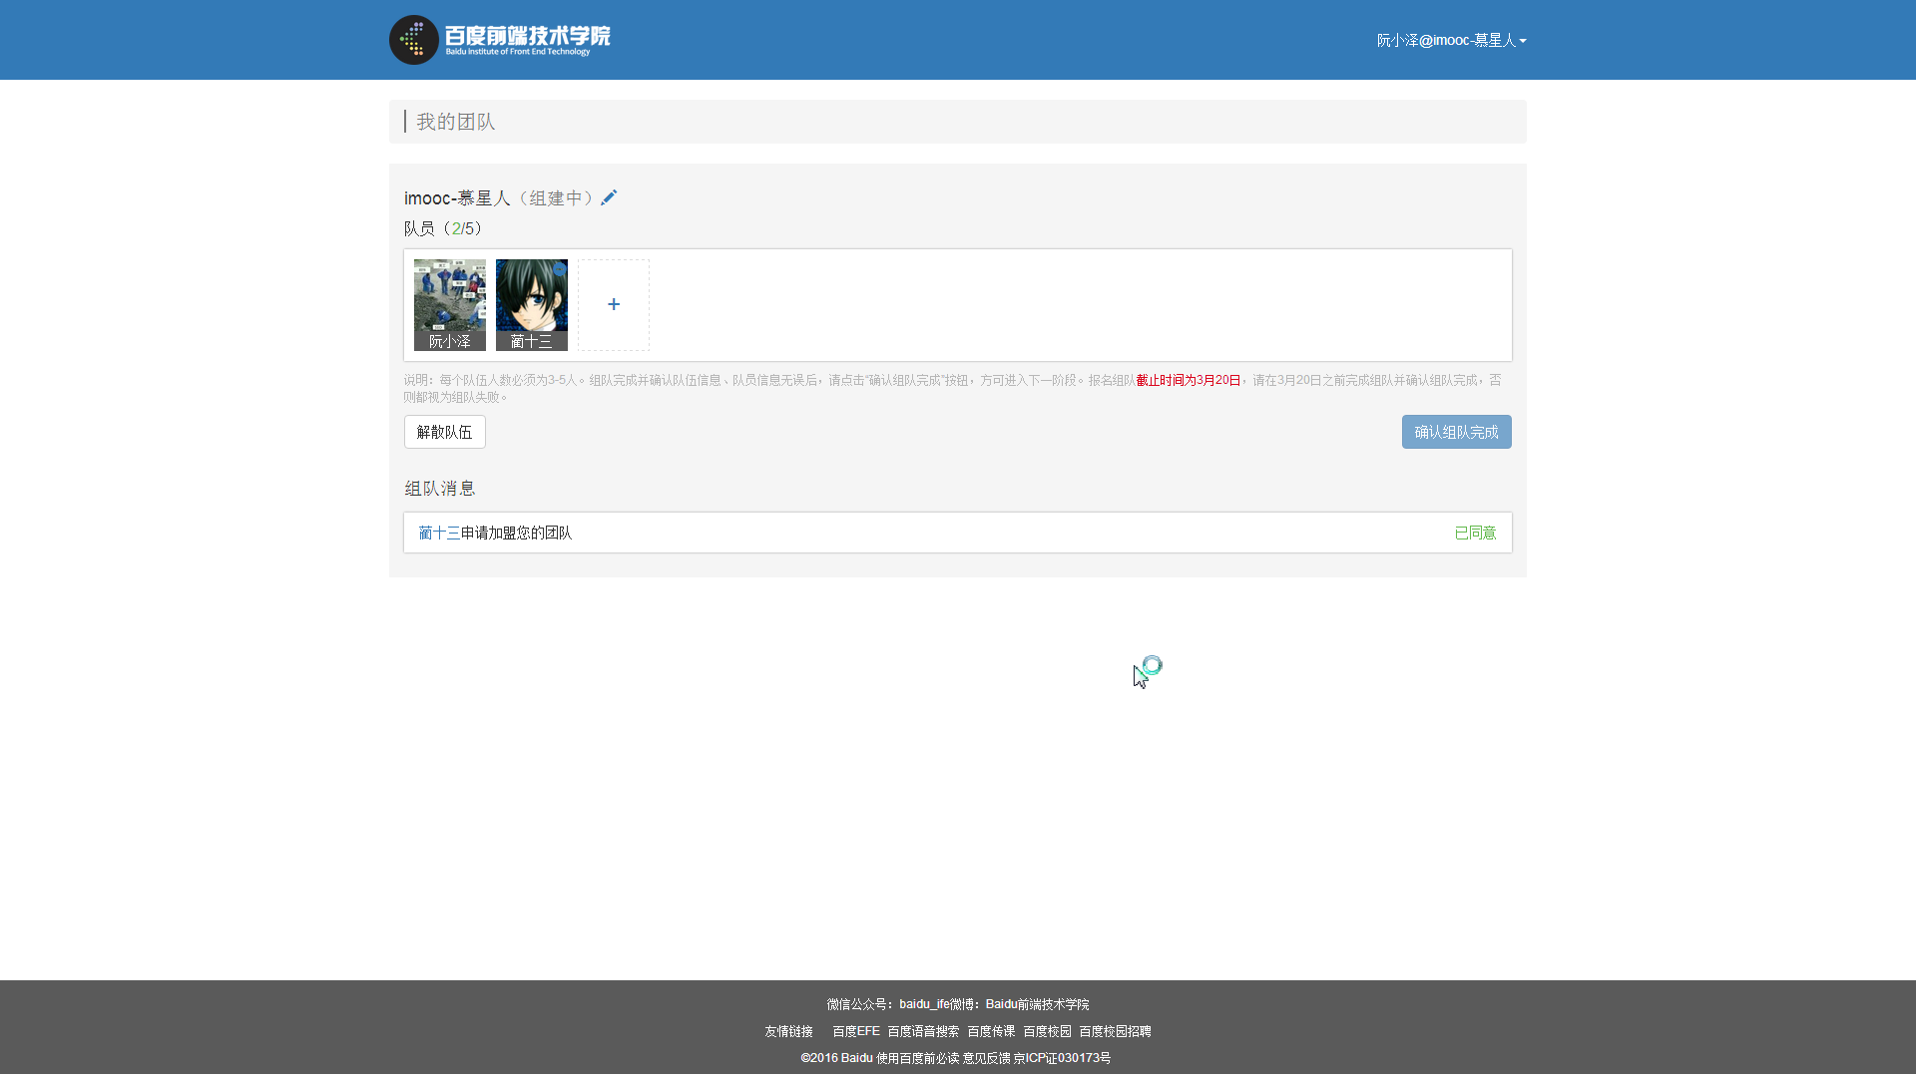The width and height of the screenshot is (1916, 1076).
Task: Click the plus icon to add member
Action: (613, 304)
